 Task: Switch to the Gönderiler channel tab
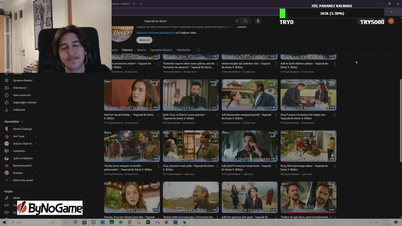coord(184,50)
